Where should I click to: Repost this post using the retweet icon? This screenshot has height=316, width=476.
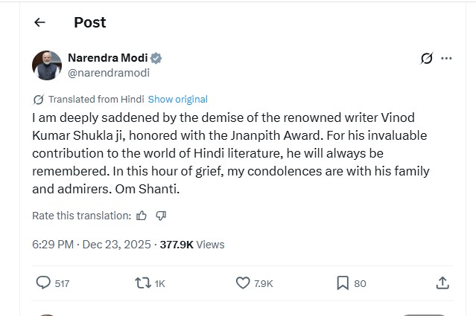(x=142, y=283)
